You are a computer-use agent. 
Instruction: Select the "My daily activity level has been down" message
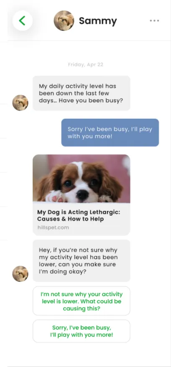tap(81, 93)
